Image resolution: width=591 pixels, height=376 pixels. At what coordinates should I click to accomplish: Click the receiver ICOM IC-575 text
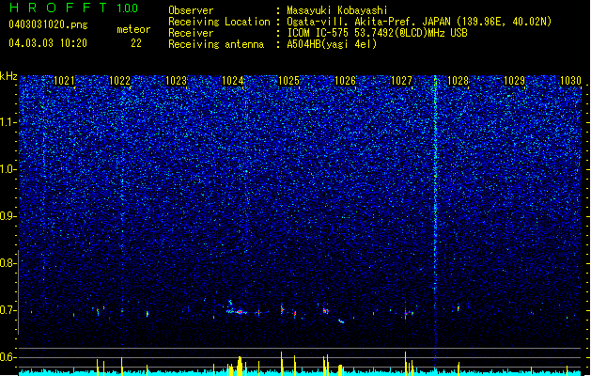(377, 33)
